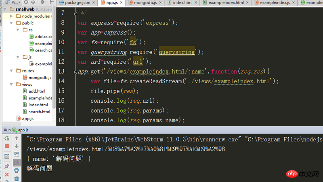
Task: Collapse the public folder in the tree
Action: pyautogui.click(x=12, y=23)
